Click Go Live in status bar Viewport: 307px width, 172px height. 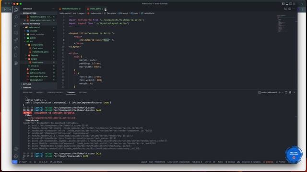coord(230,162)
